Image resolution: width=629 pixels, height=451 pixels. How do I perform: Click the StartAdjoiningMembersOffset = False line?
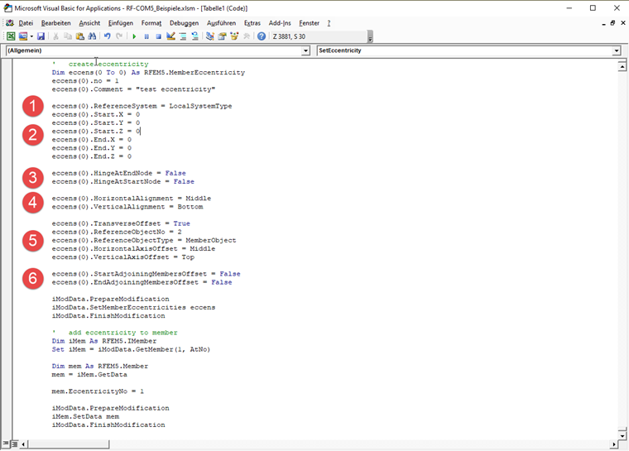tap(146, 274)
